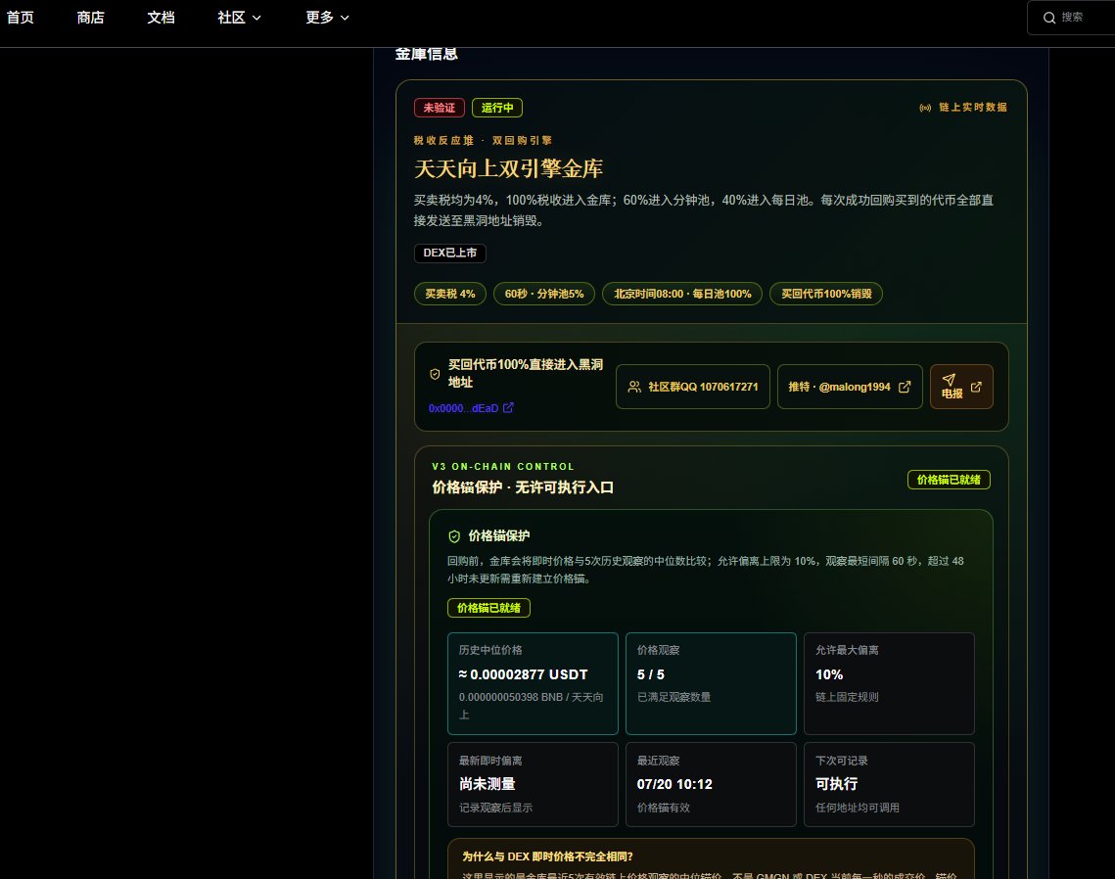Select the 历史中位价格 card
Image resolution: width=1115 pixels, height=879 pixels.
coord(533,683)
